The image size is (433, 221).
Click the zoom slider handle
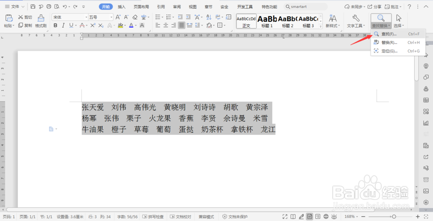394,217
